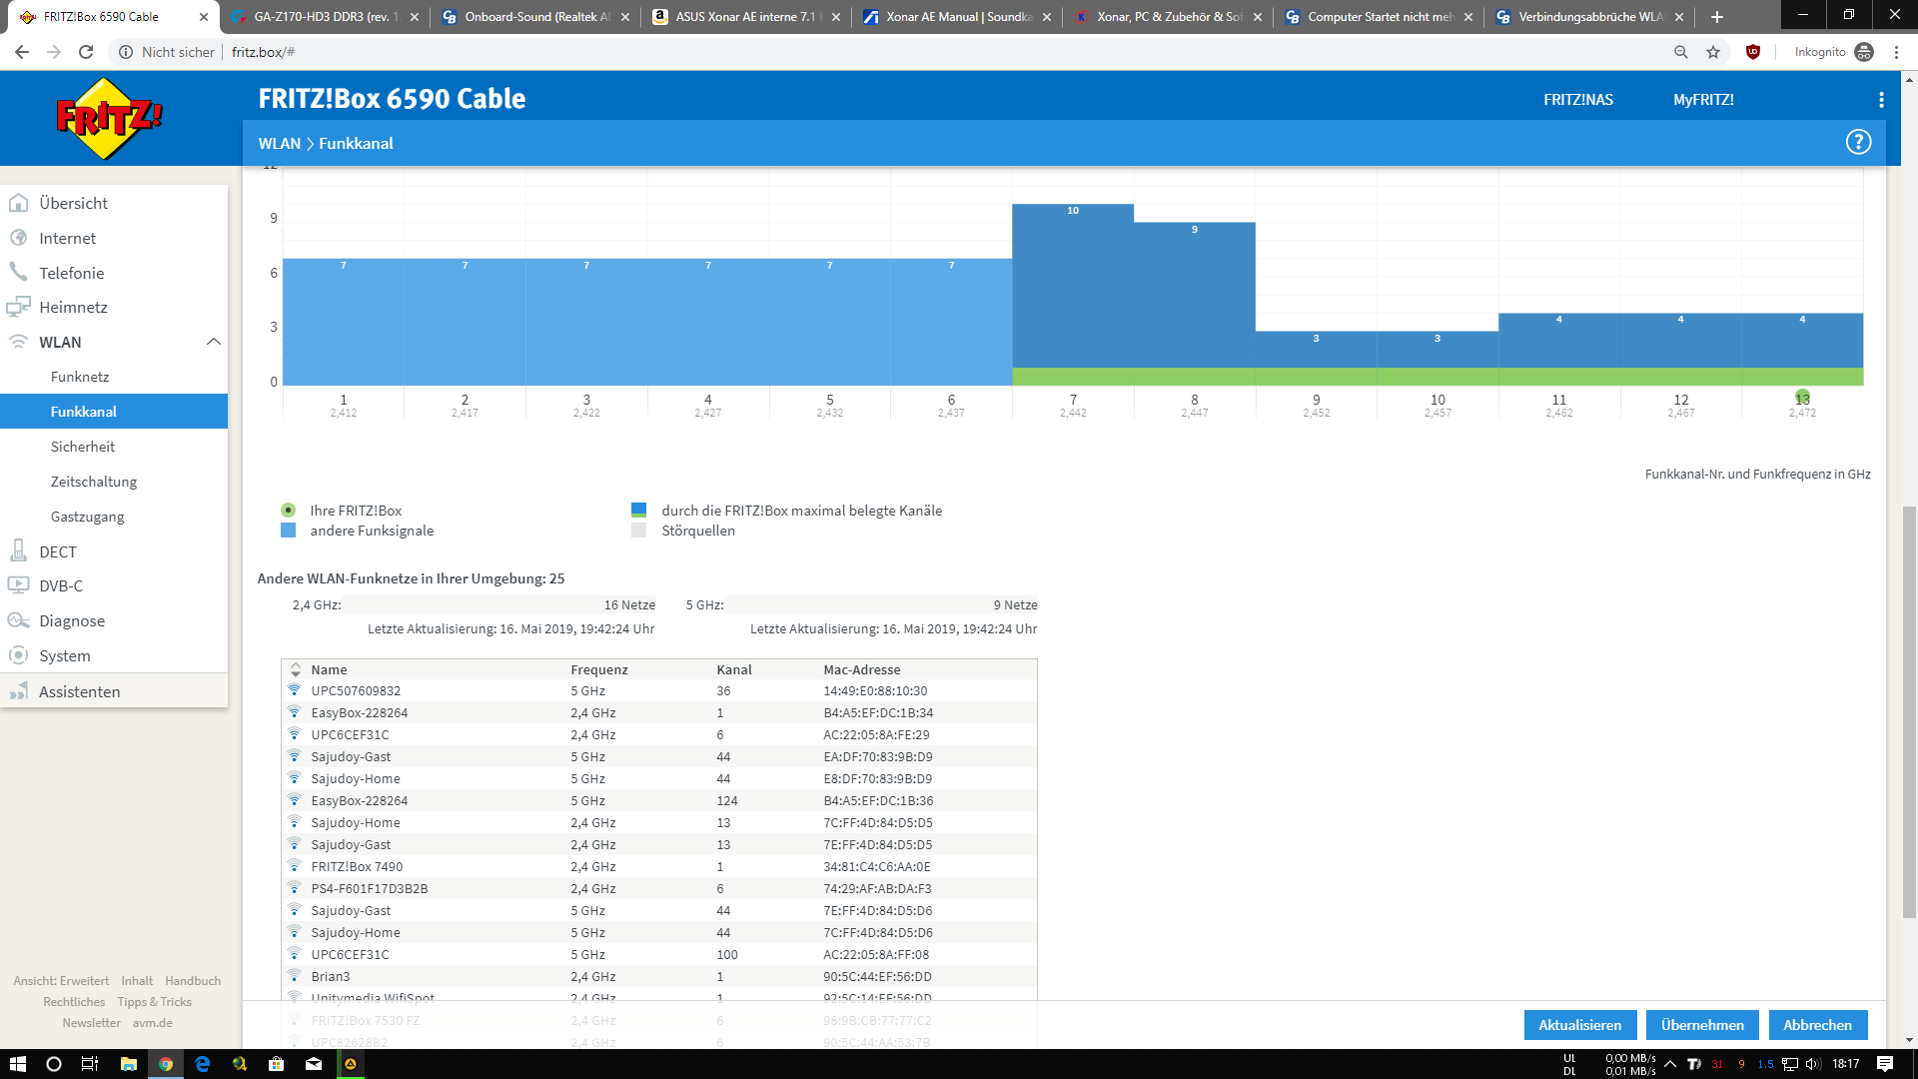The image size is (1918, 1079).
Task: Click the Übersicht home icon
Action: [18, 203]
